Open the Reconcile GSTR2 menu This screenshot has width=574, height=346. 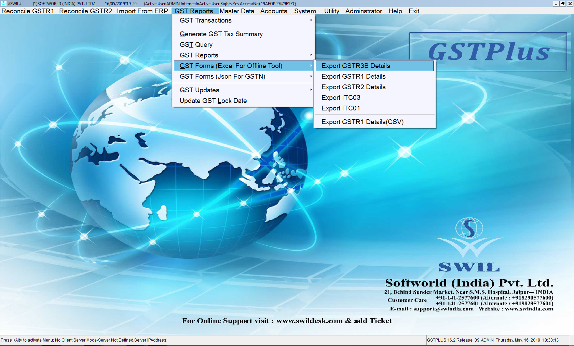point(85,11)
